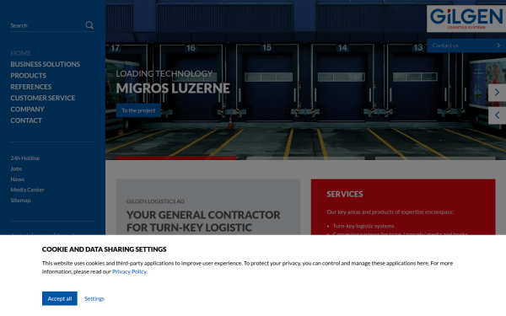Open the Privacy Policy link
Viewport: 506px width, 316px height.
pyautogui.click(x=129, y=271)
